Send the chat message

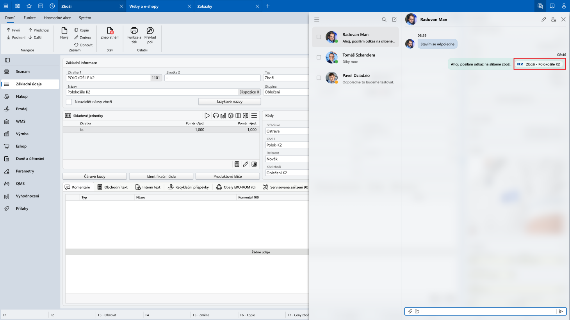click(x=561, y=311)
